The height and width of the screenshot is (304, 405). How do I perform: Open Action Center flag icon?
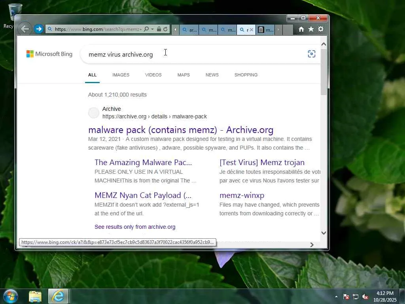click(346, 297)
